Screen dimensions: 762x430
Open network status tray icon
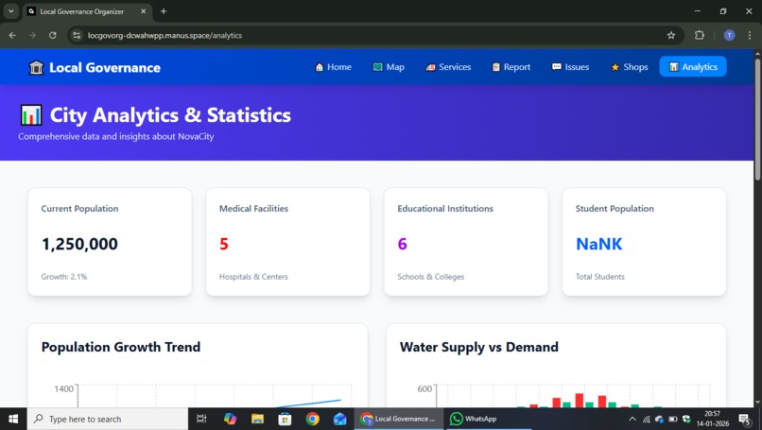pos(646,419)
